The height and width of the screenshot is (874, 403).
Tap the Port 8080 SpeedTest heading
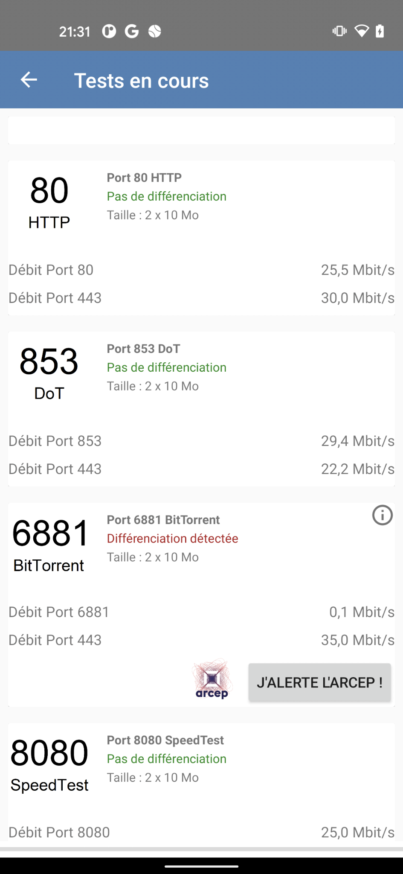(x=165, y=740)
